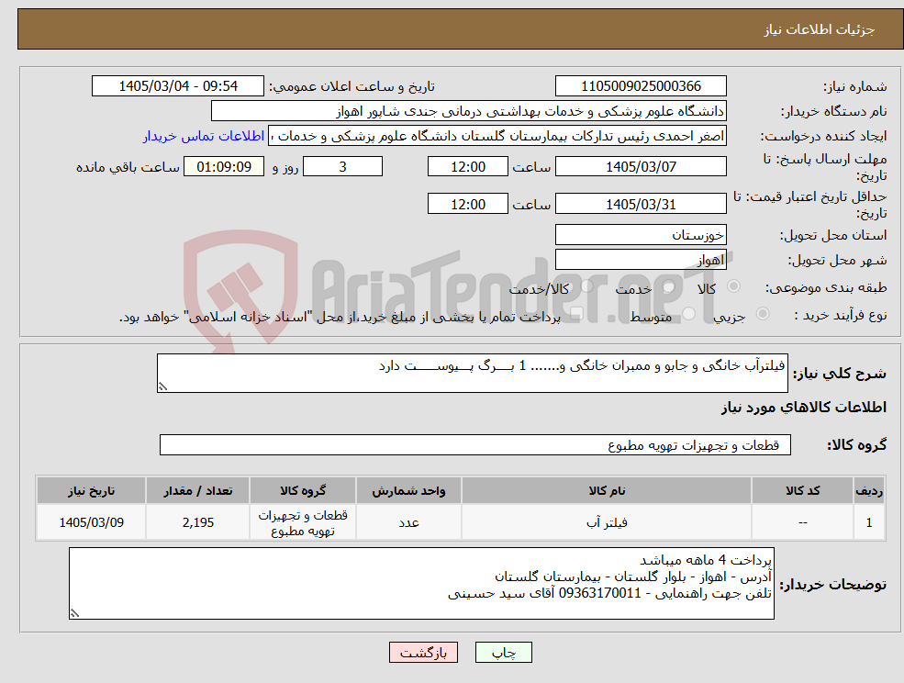Screen dimensions: 904x683
Task: Click the response deadline date 1405/03/07
Action: click(641, 167)
